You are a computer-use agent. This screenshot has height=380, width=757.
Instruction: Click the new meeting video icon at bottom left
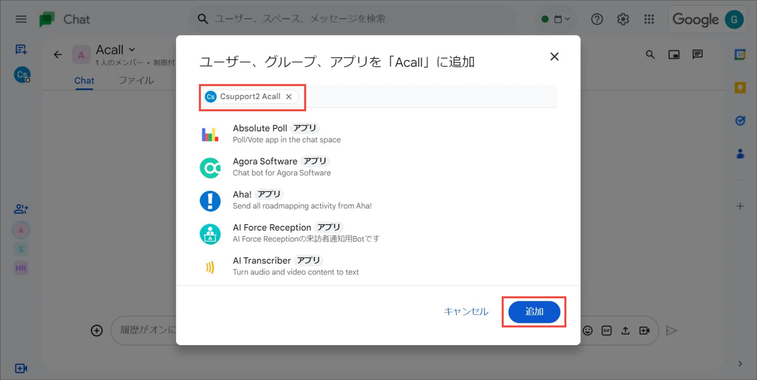pos(21,368)
